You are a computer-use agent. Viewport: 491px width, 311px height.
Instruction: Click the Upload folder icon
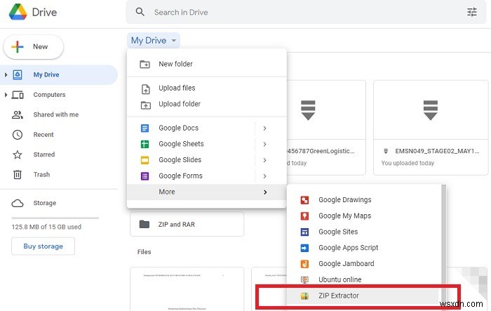point(146,105)
